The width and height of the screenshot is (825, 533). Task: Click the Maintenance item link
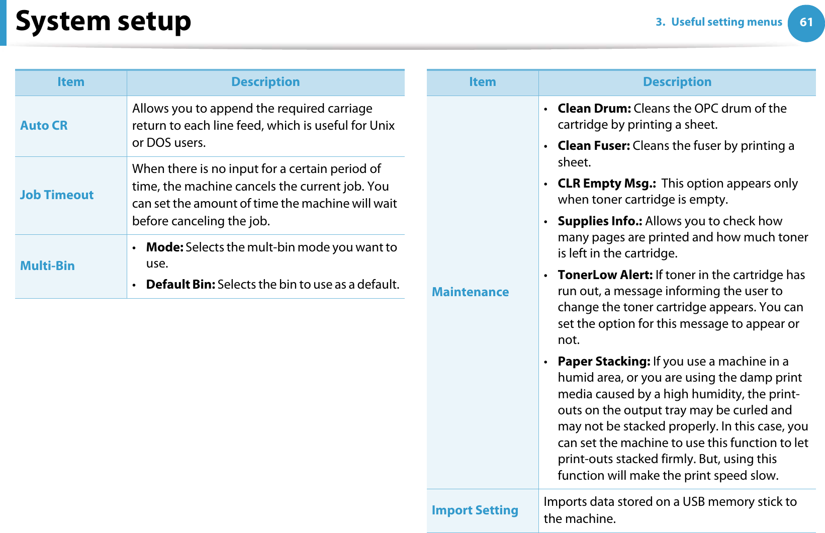470,292
